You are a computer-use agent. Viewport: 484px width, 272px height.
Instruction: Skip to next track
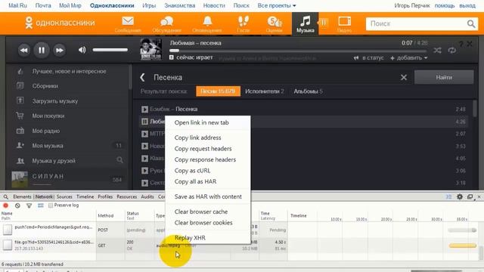click(59, 50)
